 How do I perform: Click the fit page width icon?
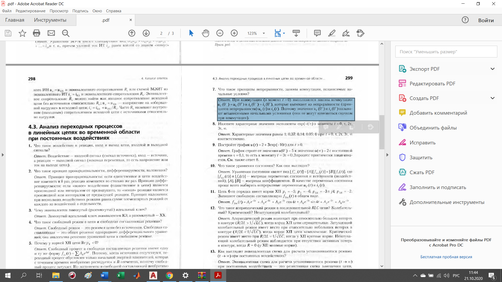point(278,33)
